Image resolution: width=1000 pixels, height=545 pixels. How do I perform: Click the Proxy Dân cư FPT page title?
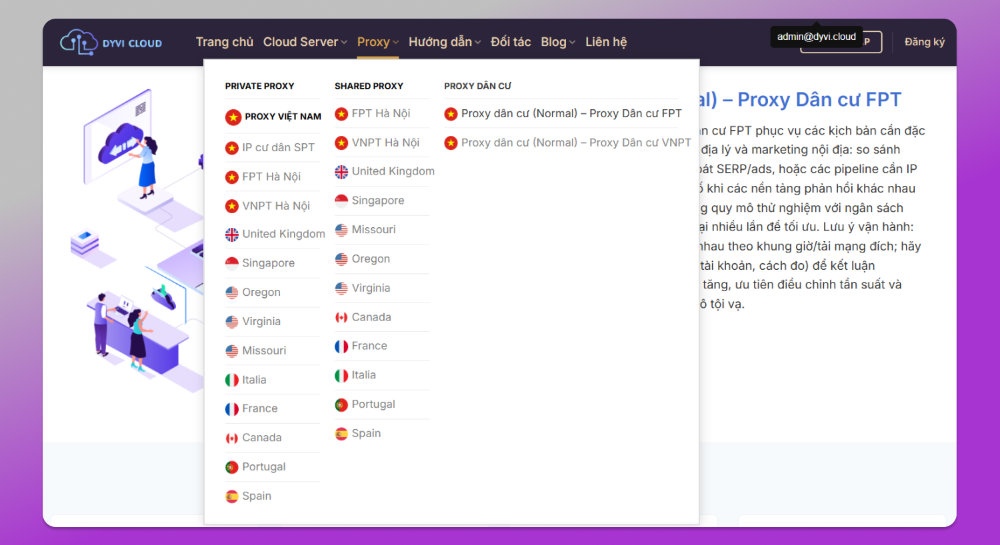(800, 100)
